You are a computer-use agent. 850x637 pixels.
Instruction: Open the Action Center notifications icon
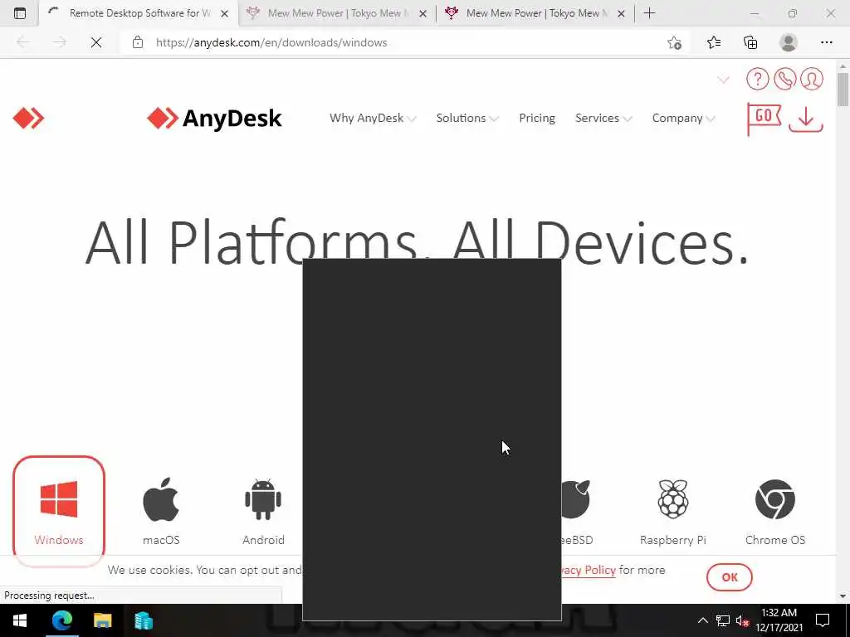click(x=823, y=620)
